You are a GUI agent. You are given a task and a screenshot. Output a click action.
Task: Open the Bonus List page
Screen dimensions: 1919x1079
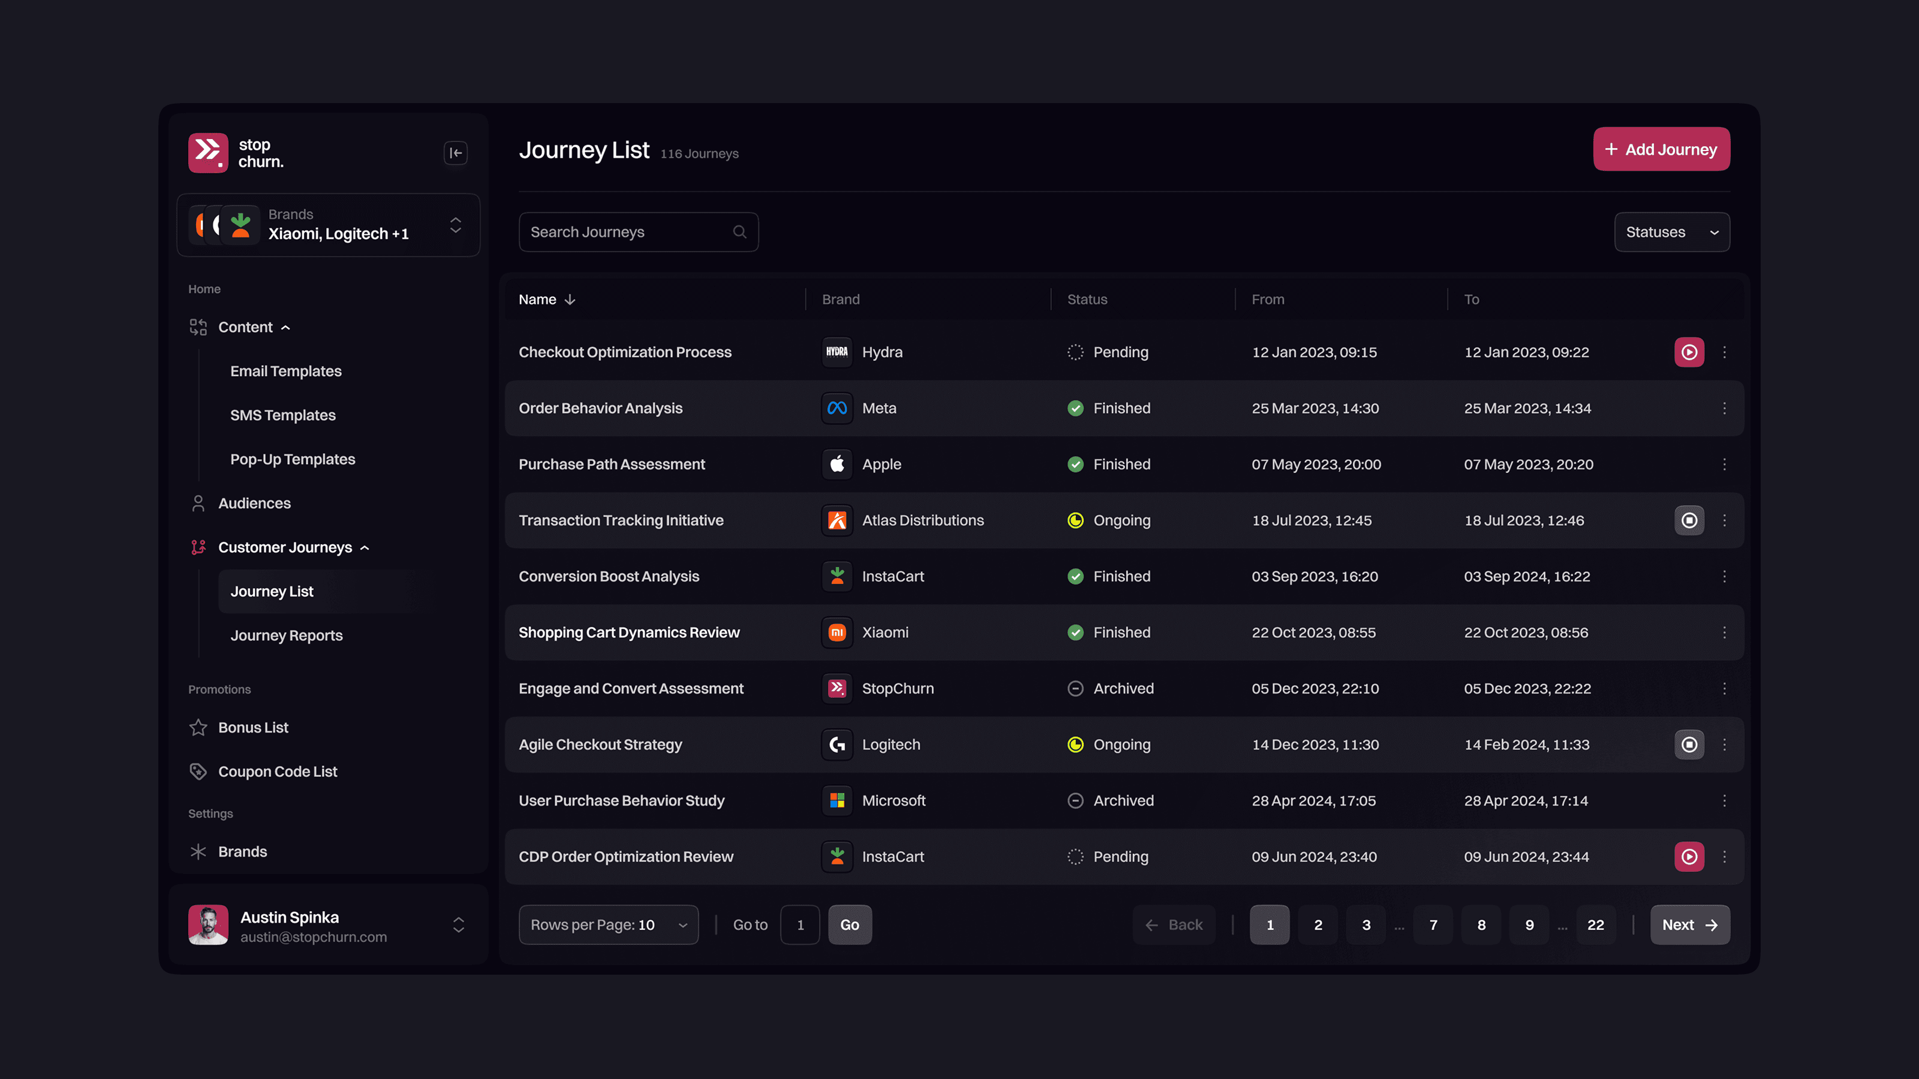tap(252, 728)
